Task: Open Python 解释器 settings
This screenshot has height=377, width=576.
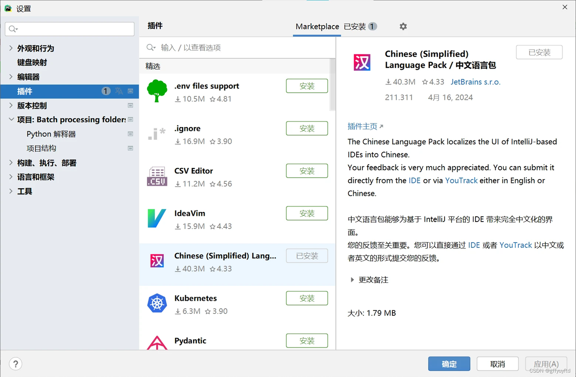Action: click(51, 134)
